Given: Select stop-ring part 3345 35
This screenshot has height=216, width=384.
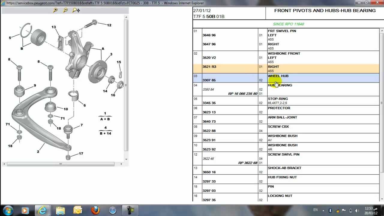Looking at the screenshot, I should coord(209,103).
